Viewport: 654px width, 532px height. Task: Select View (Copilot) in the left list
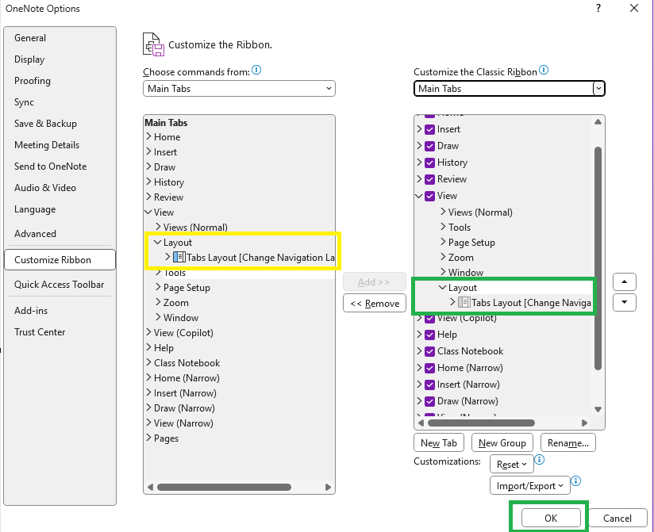click(183, 333)
